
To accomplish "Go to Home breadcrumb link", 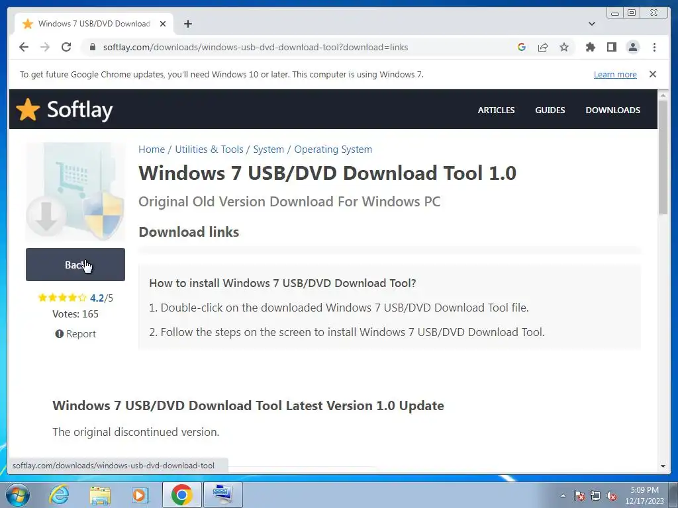I will click(x=152, y=149).
